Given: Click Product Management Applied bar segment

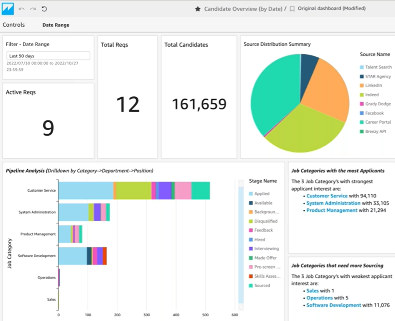Looking at the screenshot, I should 65,234.
